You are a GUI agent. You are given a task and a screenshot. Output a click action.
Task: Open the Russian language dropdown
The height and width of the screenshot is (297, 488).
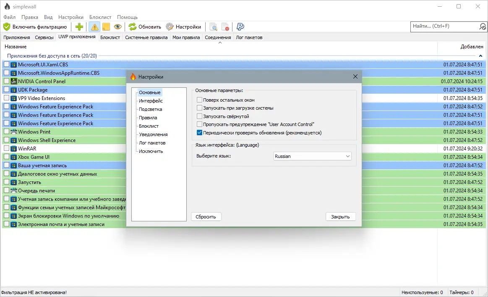pos(312,156)
